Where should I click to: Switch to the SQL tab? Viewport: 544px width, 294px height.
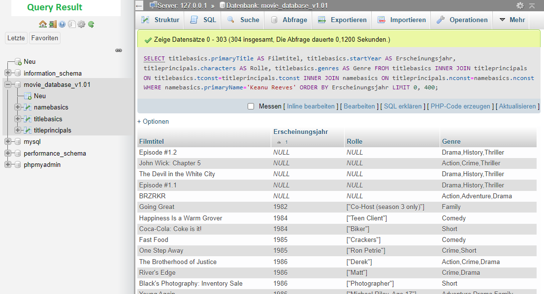[203, 20]
